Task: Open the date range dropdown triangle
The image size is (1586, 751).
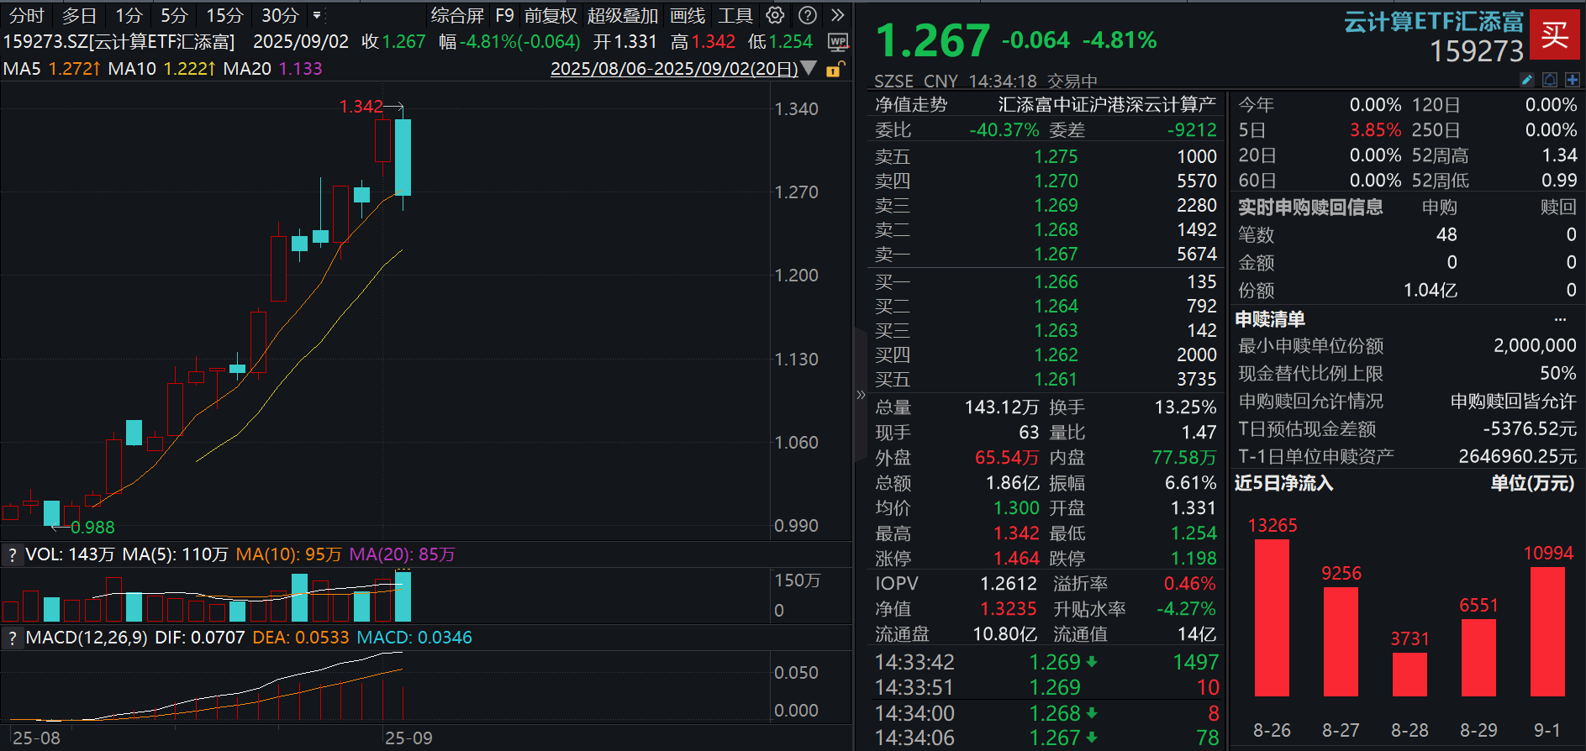Action: coord(809,68)
